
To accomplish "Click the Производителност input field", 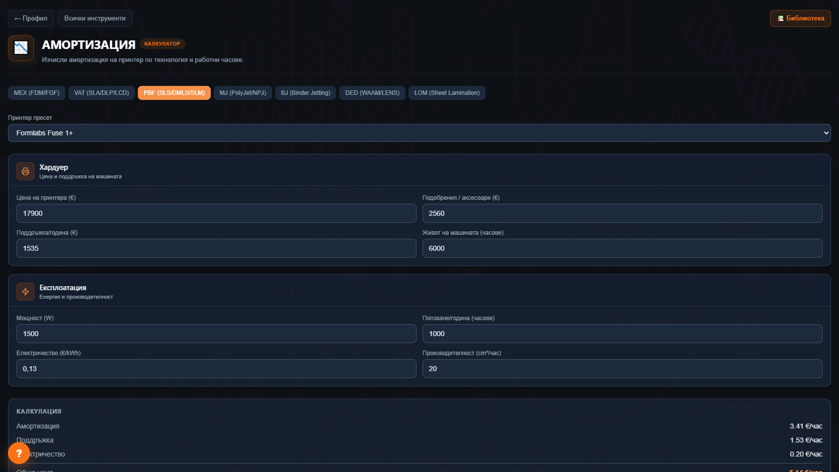I will pyautogui.click(x=622, y=369).
